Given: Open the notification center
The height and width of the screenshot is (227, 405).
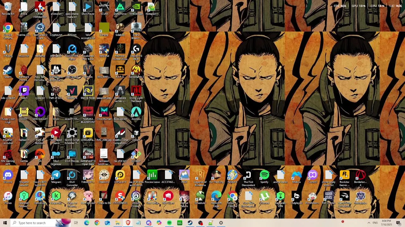Looking at the screenshot, I should (x=399, y=223).
